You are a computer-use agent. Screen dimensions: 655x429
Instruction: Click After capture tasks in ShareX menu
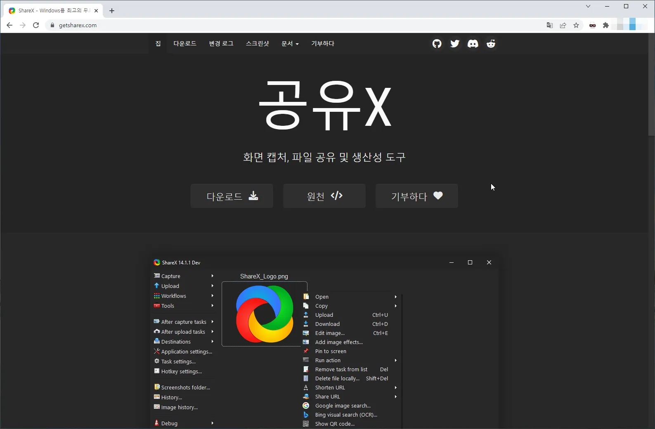(184, 322)
